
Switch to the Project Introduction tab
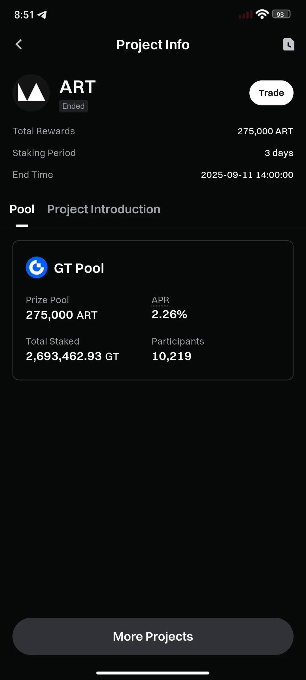point(104,209)
